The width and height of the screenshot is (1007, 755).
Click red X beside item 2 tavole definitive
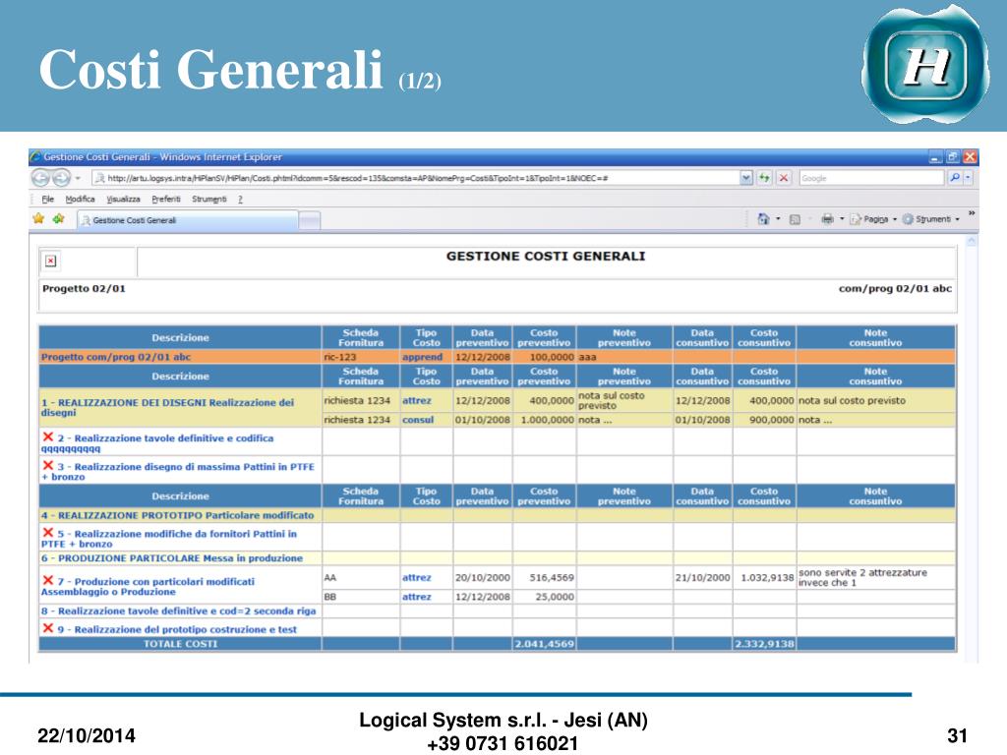(47, 436)
